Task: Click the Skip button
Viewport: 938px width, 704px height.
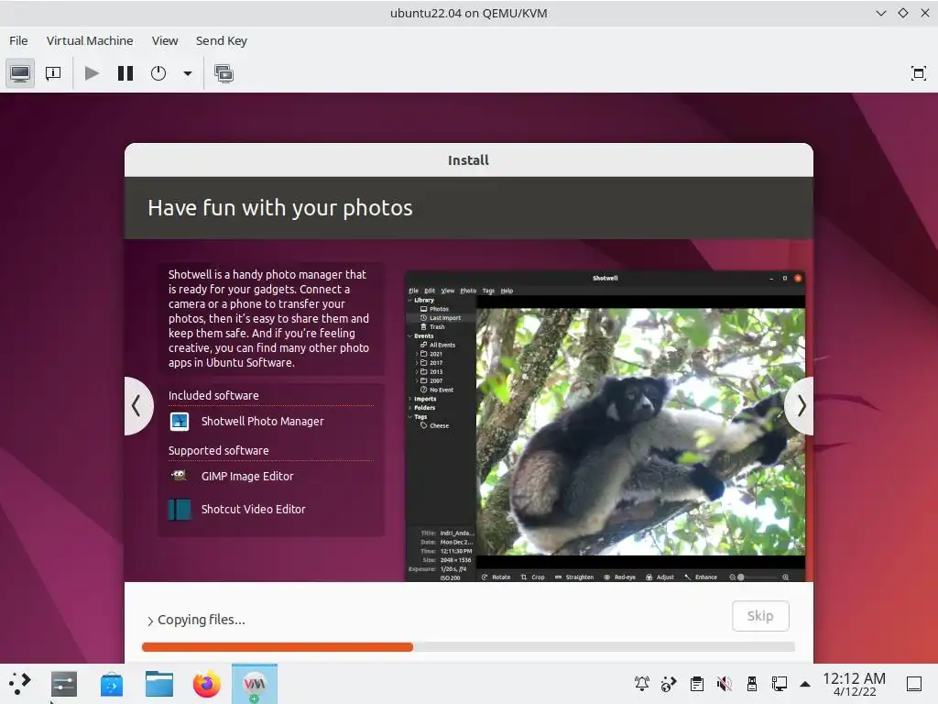Action: pyautogui.click(x=760, y=616)
